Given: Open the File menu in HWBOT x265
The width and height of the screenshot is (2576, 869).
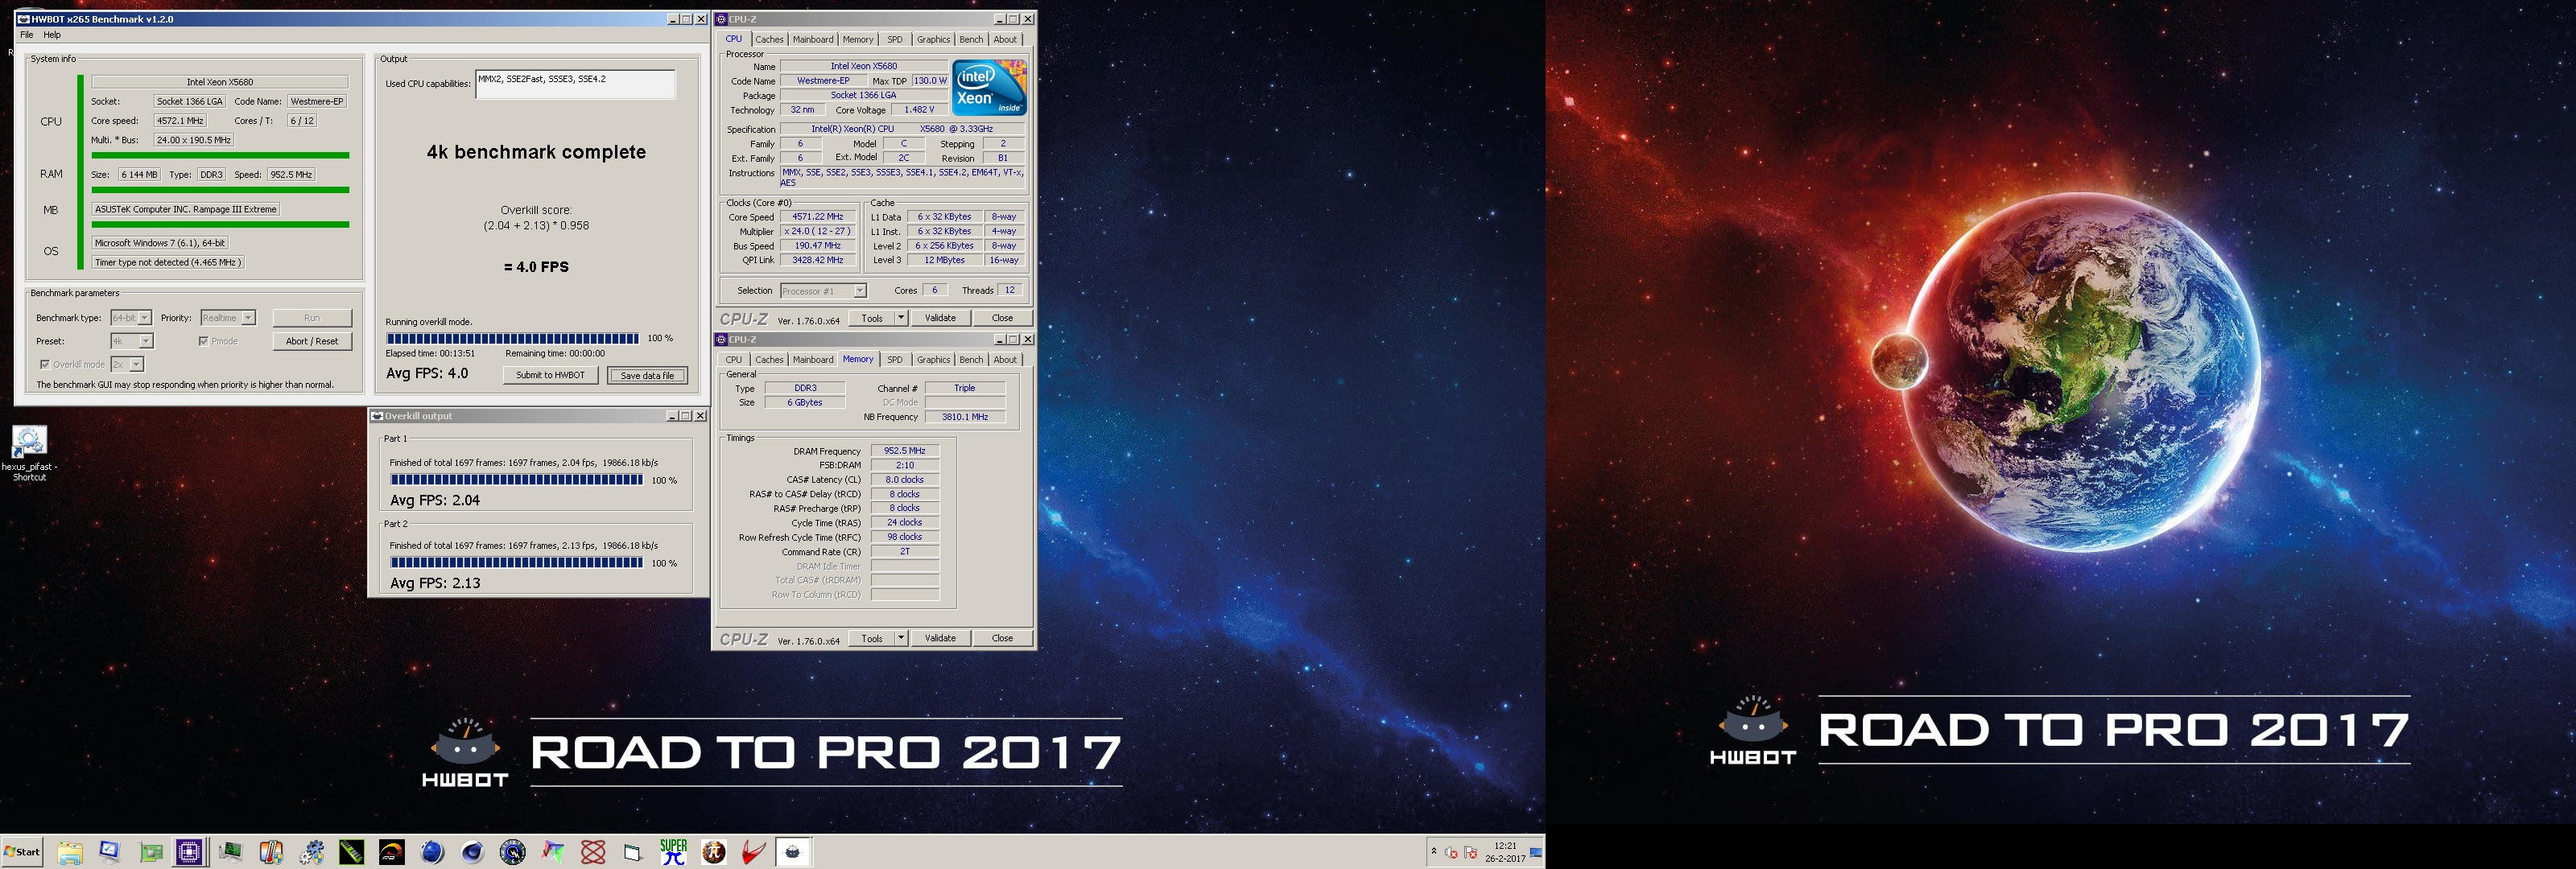Looking at the screenshot, I should (27, 35).
